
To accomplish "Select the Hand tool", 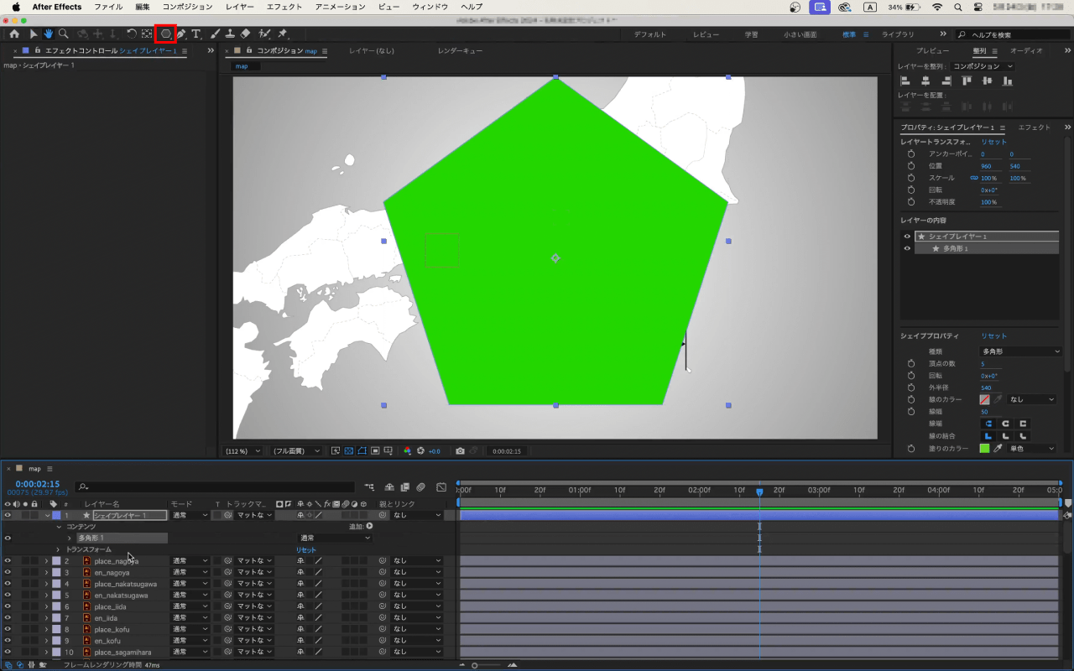I will tap(49, 34).
